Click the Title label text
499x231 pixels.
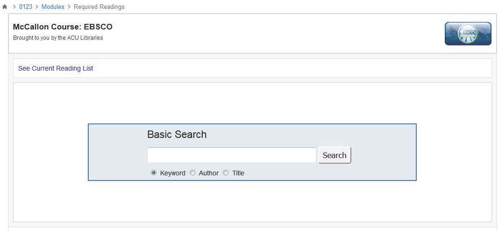pyautogui.click(x=238, y=173)
